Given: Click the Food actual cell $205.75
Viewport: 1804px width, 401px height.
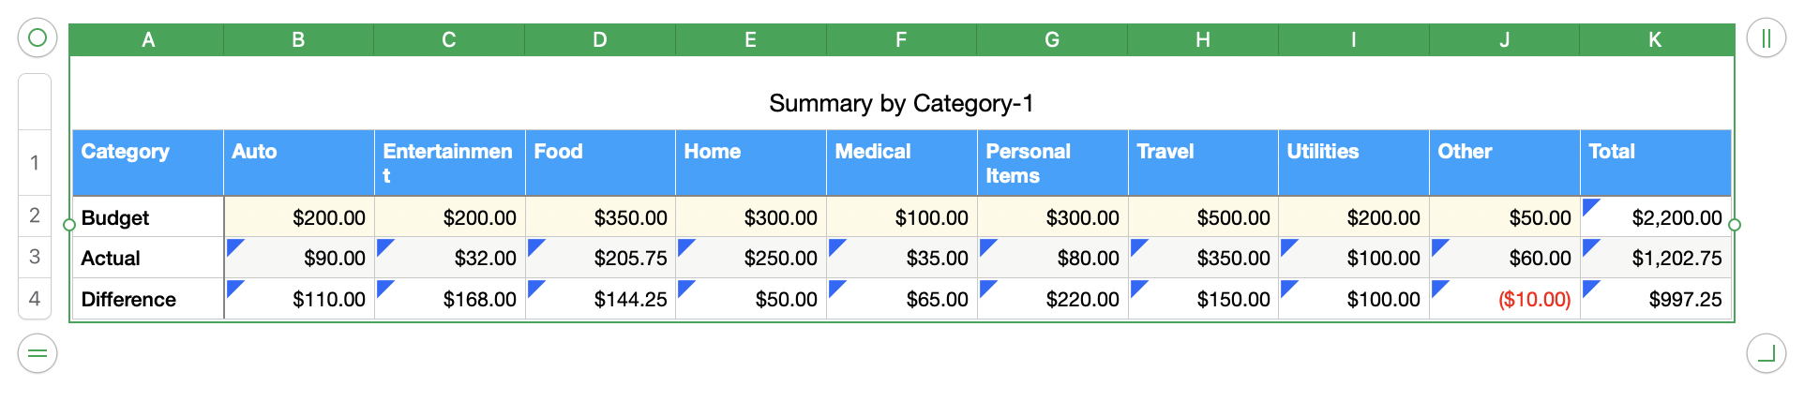Looking at the screenshot, I should 600,258.
